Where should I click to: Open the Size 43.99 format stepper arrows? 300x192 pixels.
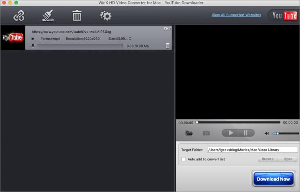[x=130, y=39]
